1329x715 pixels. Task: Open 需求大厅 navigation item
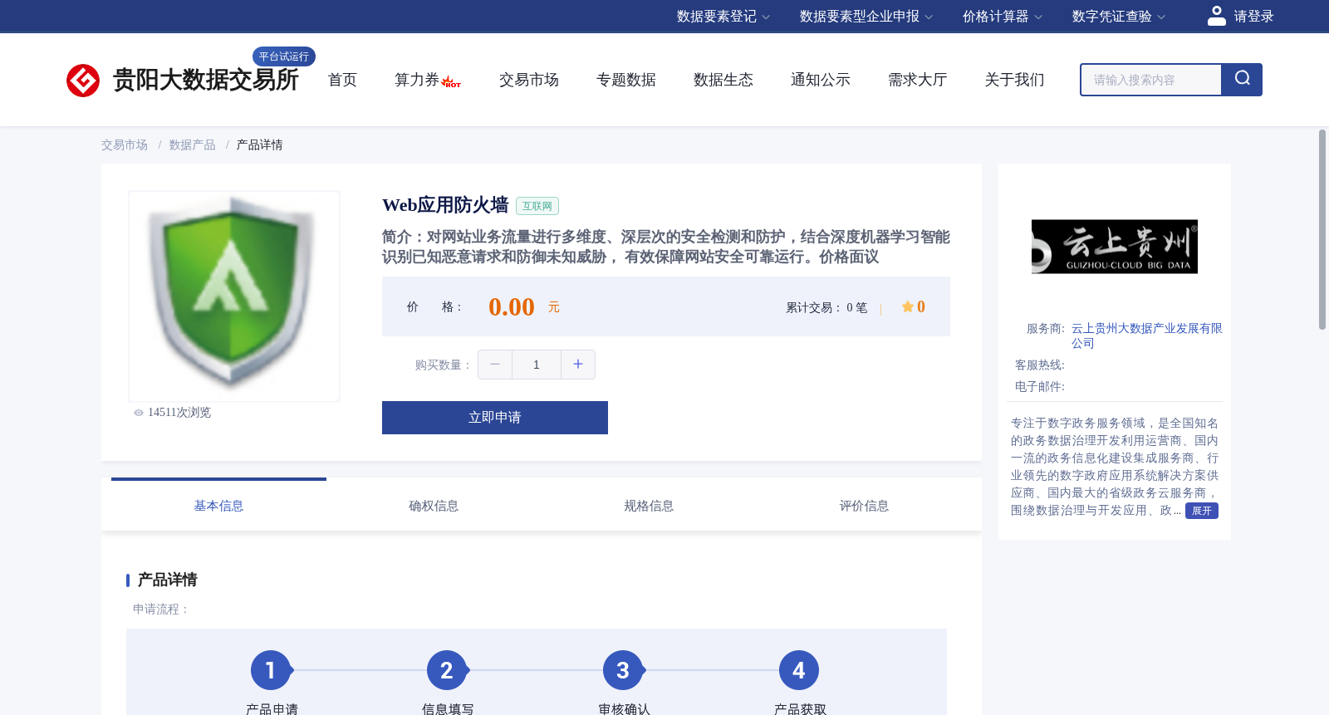point(918,80)
